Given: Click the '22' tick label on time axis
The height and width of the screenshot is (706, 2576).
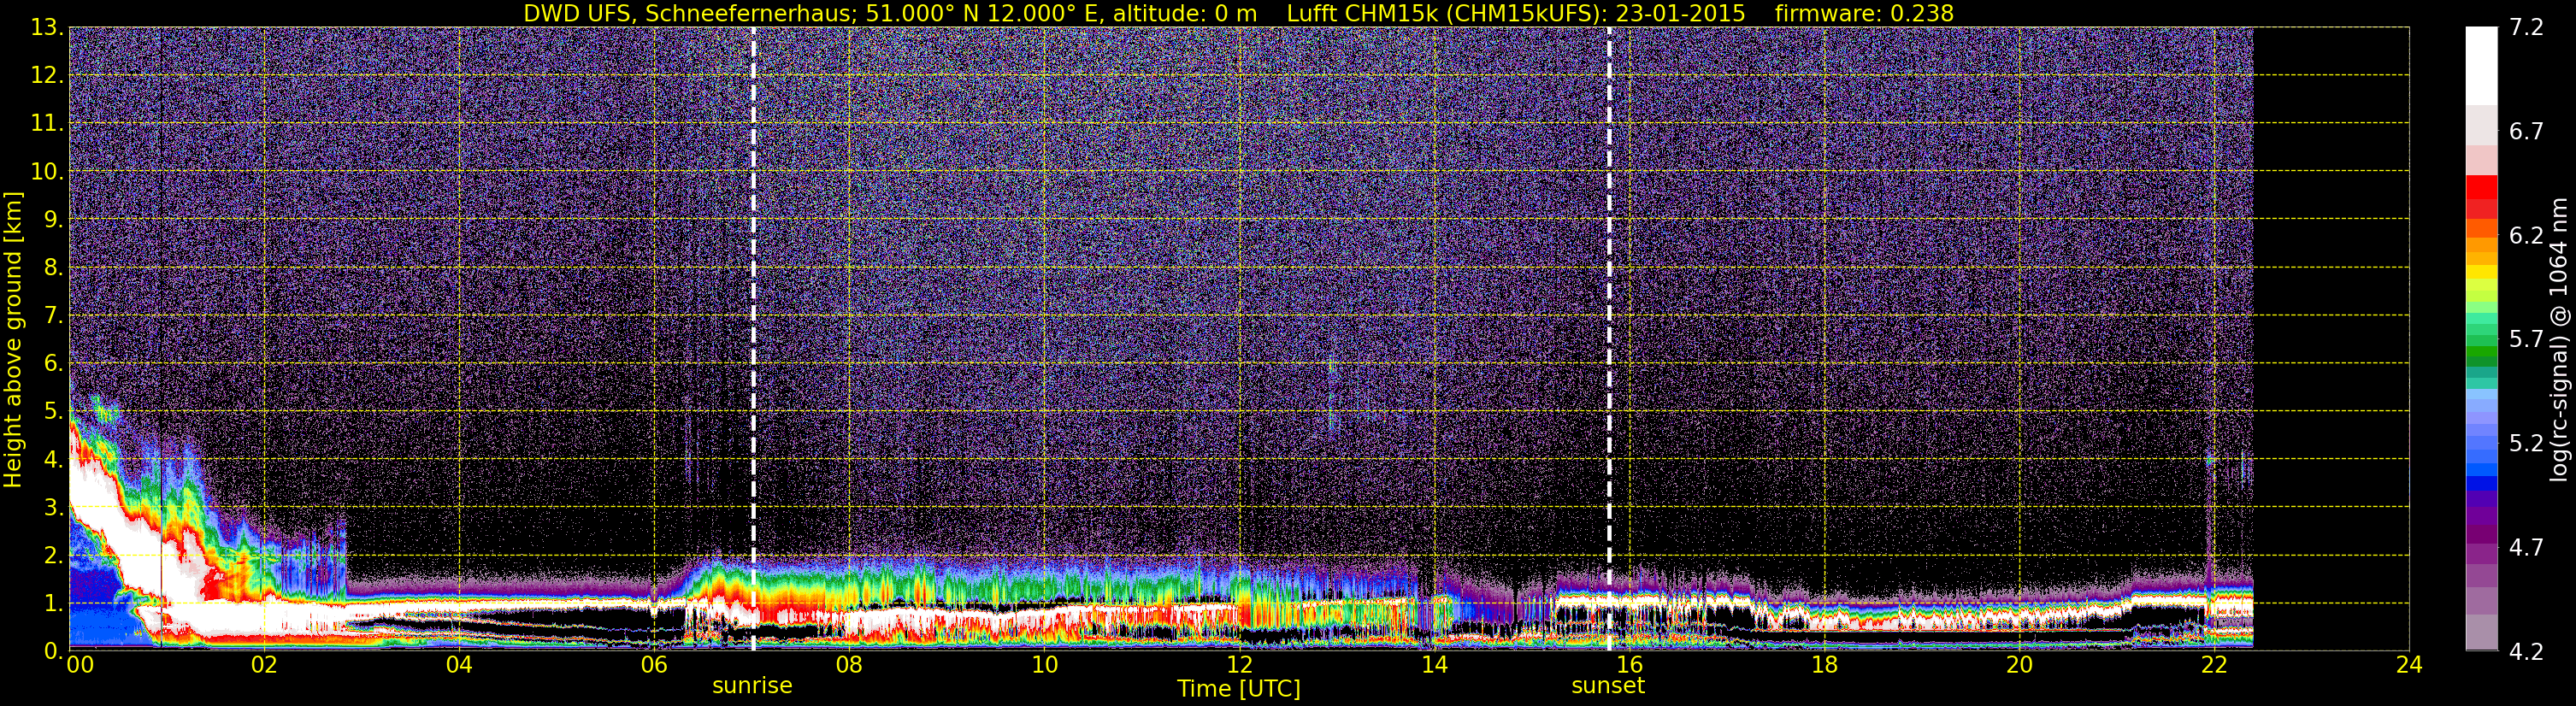Looking at the screenshot, I should coord(2214,665).
